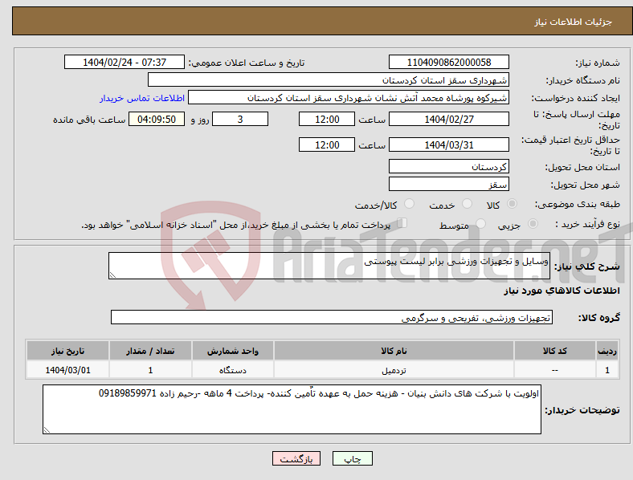Click the جزئیات اطلاعات نیاز header title
This screenshot has height=480, width=633.
click(574, 22)
